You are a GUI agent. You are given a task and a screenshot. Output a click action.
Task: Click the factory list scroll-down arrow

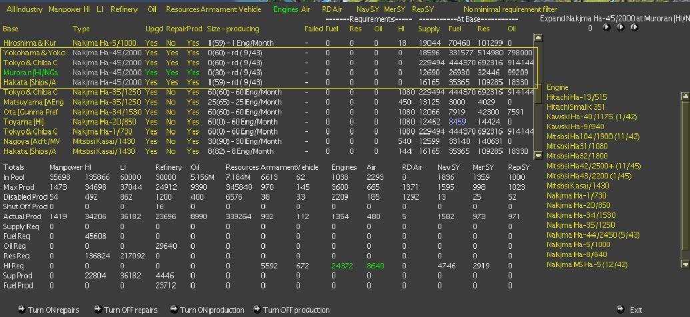pos(538,155)
